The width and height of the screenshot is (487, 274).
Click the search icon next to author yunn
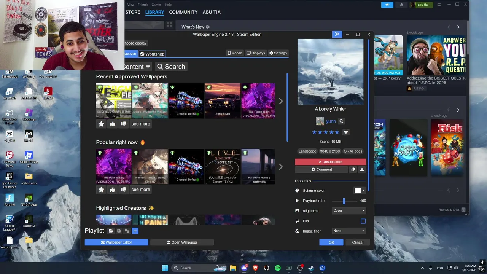tap(341, 121)
